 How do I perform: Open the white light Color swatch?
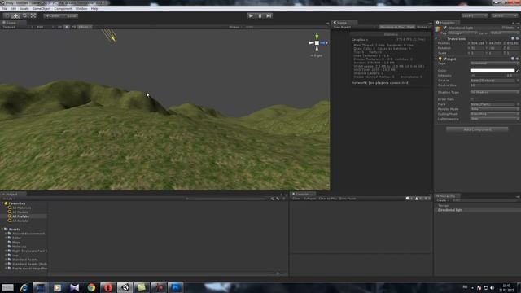click(x=492, y=71)
